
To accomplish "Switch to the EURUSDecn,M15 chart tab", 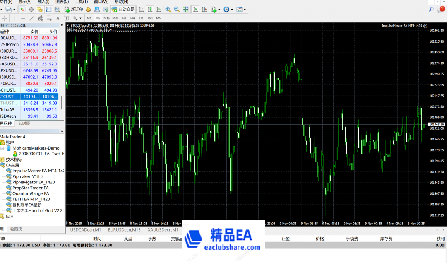I will point(124,229).
